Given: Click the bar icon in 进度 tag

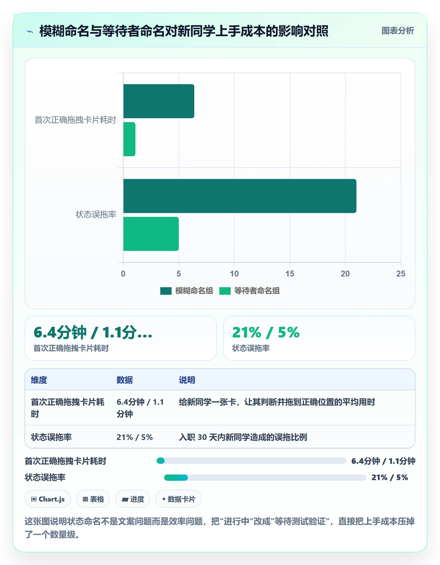Looking at the screenshot, I should point(125,499).
